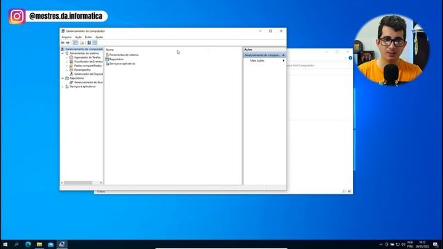Click the Agendador de Tarefas clock icon

[71, 57]
